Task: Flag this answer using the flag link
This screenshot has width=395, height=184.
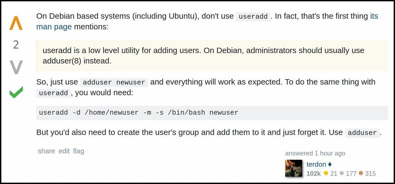Action: (x=78, y=151)
